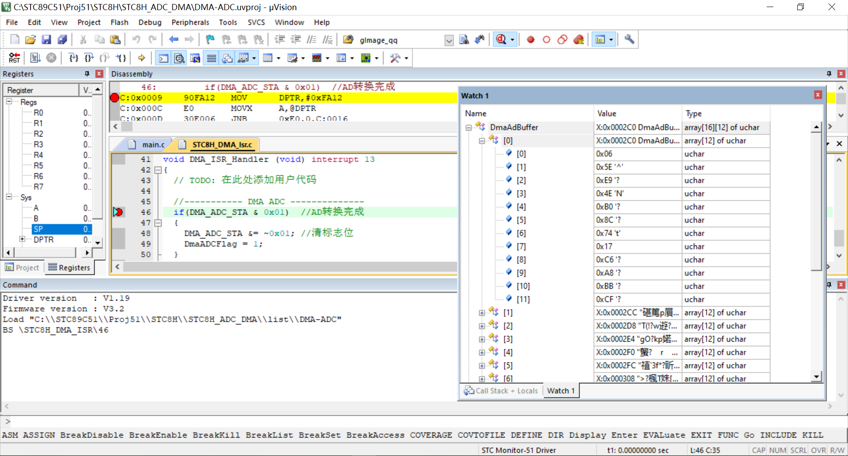Screen dimensions: 848x456
Task: Open the find text combo box dropdown
Action: [x=449, y=40]
